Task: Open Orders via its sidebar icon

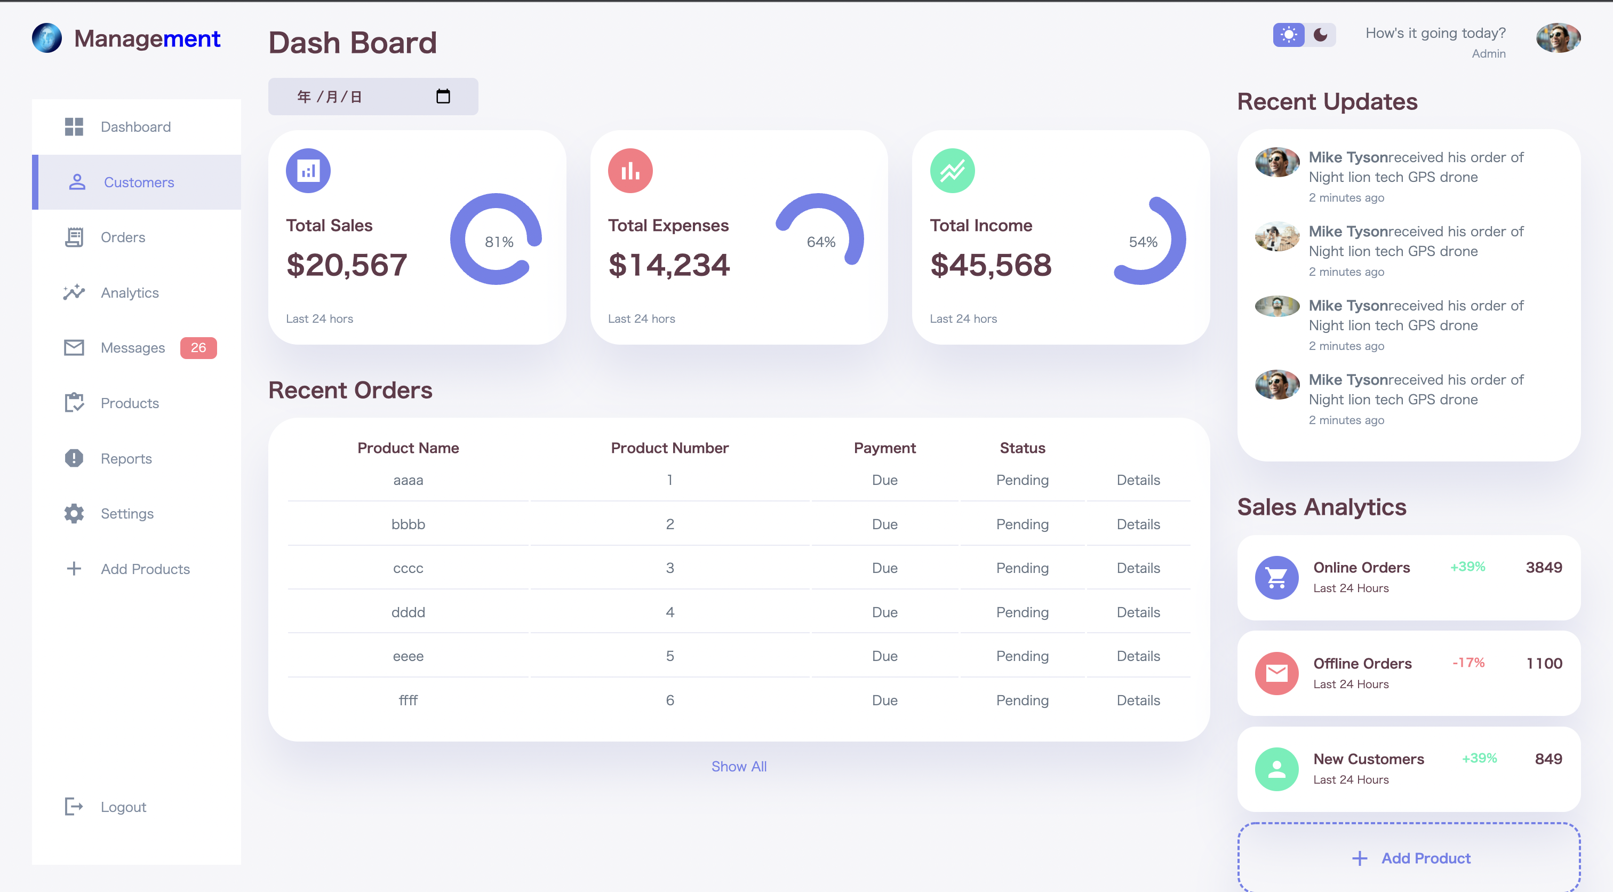Action: [x=74, y=237]
